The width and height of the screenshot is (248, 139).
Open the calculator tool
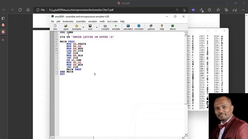[x=128, y=27]
